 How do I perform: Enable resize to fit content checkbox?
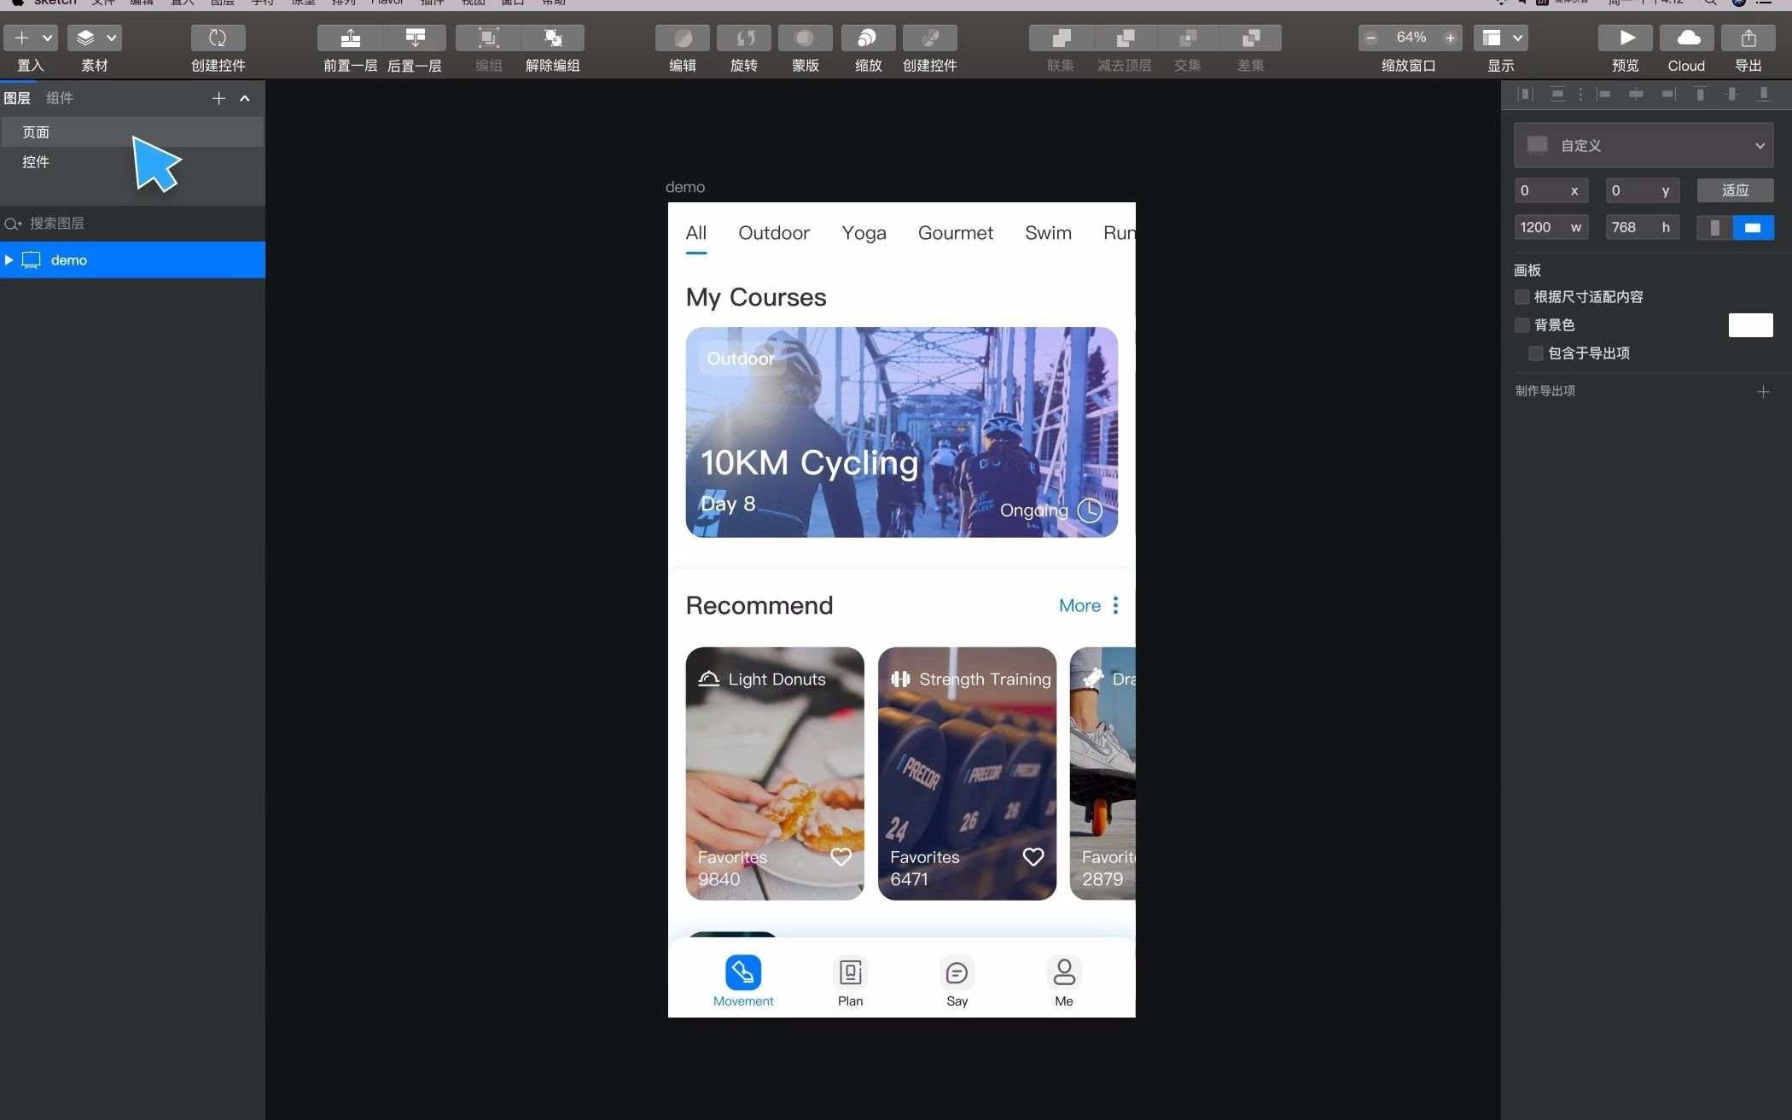[1522, 297]
